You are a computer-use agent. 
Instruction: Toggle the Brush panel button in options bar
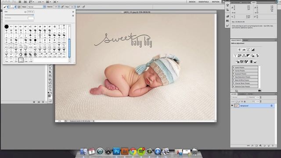(19, 7)
